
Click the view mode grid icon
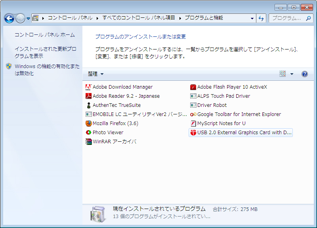coord(283,74)
